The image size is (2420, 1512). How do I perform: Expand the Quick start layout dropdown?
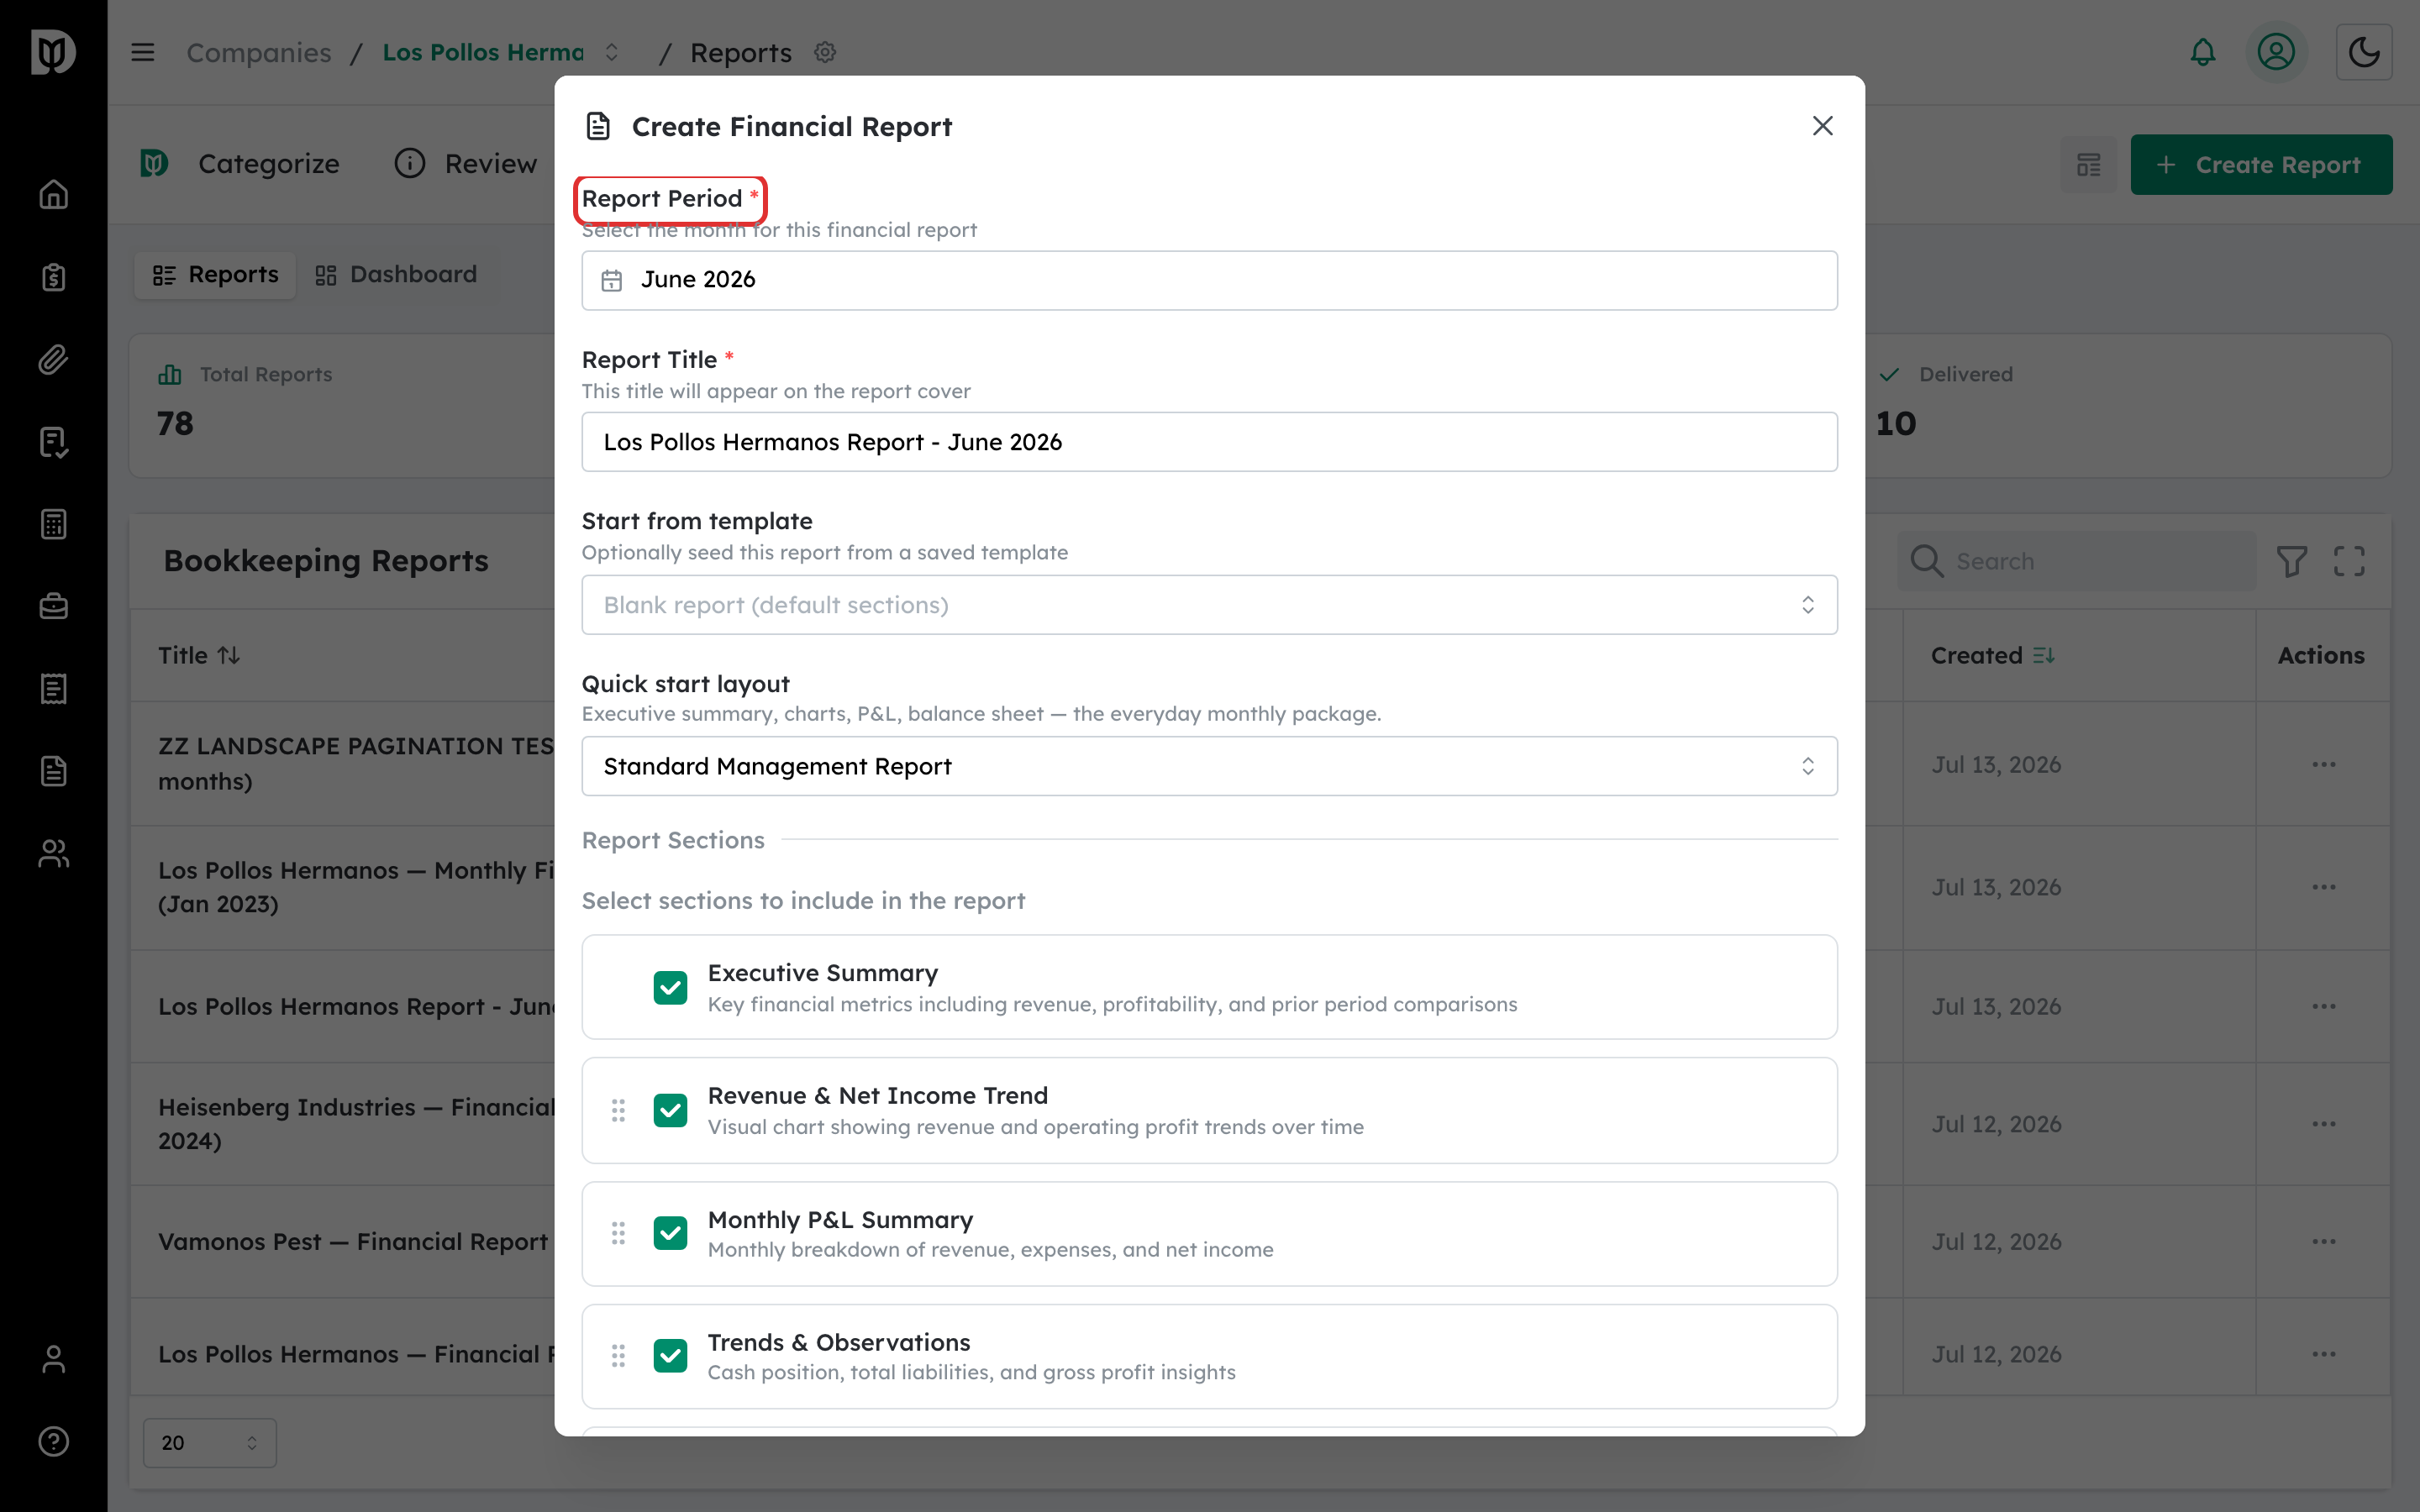point(1209,766)
